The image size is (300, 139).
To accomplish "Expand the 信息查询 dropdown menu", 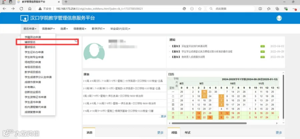I will pos(80,29).
